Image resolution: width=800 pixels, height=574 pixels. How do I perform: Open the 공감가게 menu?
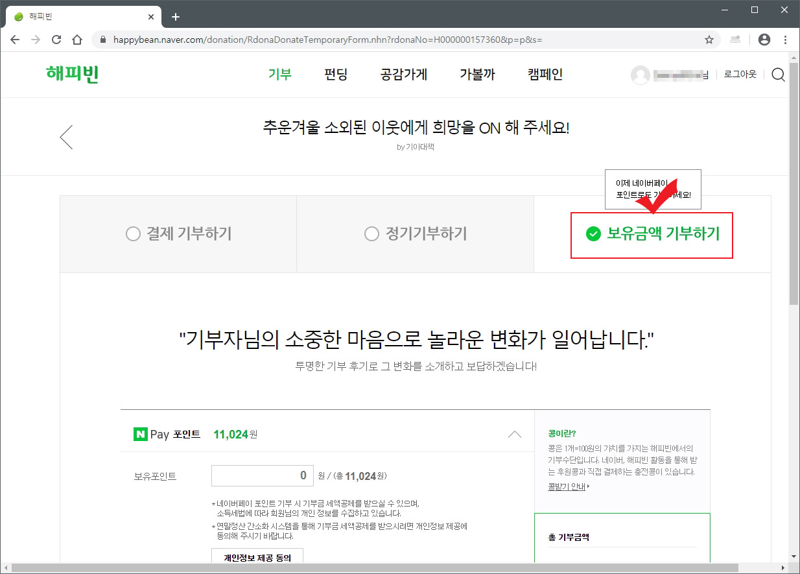coord(404,74)
